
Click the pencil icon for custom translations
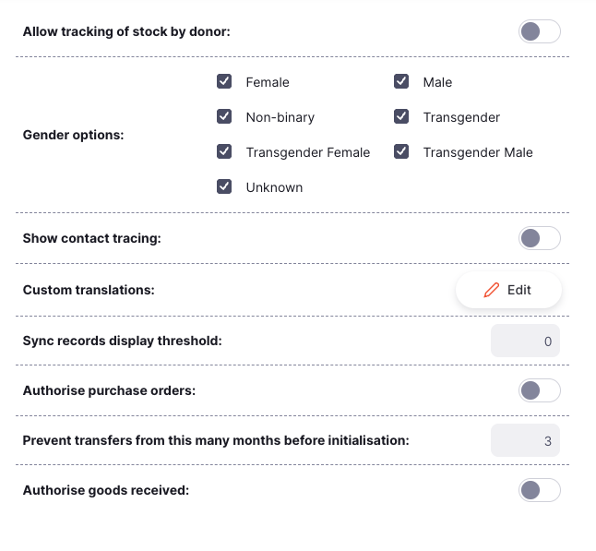click(492, 290)
